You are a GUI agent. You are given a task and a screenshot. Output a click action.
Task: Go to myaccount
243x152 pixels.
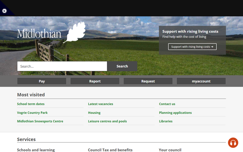point(201,81)
